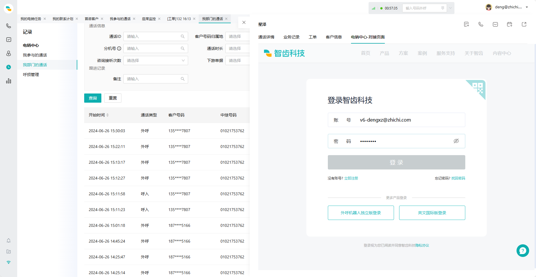Screen dimensions: 536x277
Task: Switch to 我的电销任务 tab
Action: pos(31,19)
